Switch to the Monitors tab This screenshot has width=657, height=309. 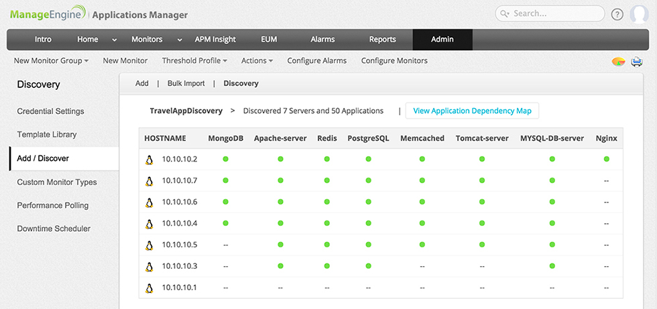pos(147,40)
